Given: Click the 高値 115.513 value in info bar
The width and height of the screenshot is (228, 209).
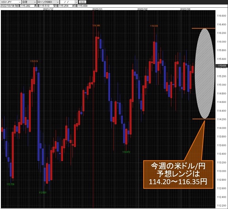Looking at the screenshot, I should 41,6.
